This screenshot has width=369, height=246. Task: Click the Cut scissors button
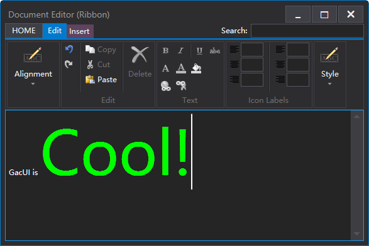[98, 65]
